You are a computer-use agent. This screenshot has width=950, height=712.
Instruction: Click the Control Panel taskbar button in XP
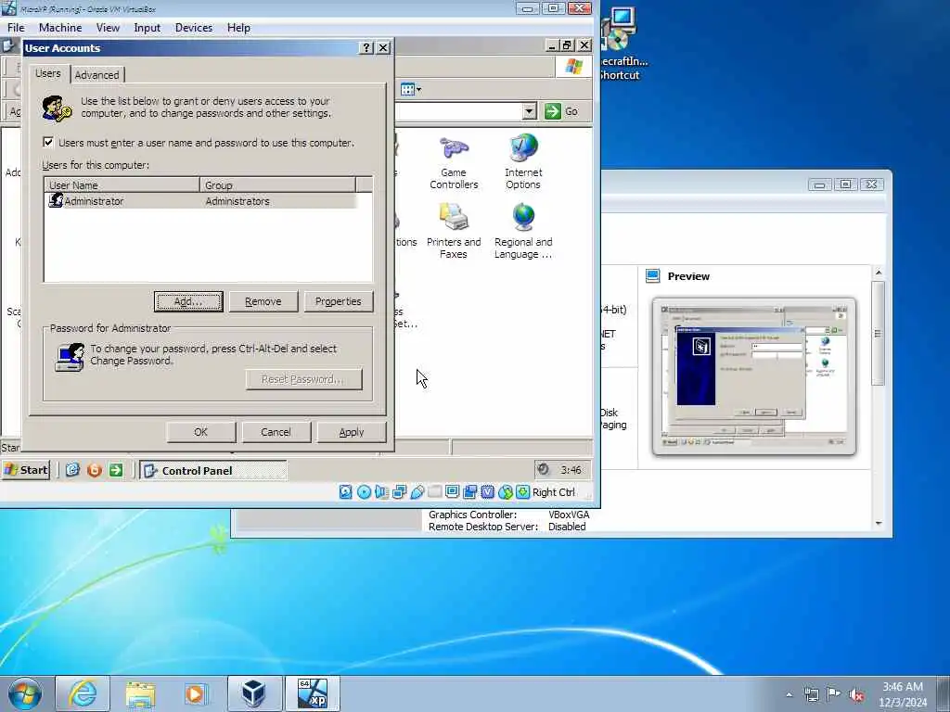[213, 470]
